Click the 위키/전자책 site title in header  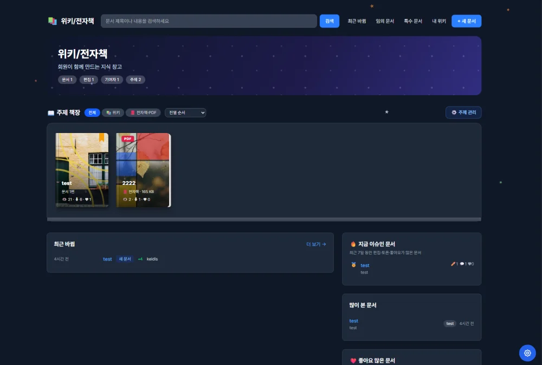tap(78, 21)
